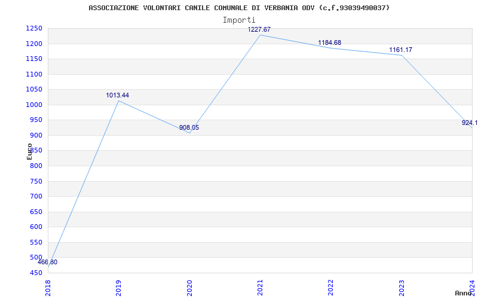Select the 2022 x-axis label
Image resolution: width=478 pixels, height=299 pixels.
pyautogui.click(x=331, y=288)
